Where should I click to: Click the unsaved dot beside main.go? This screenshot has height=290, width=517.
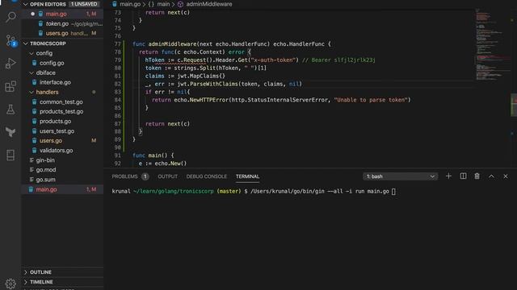pos(32,14)
